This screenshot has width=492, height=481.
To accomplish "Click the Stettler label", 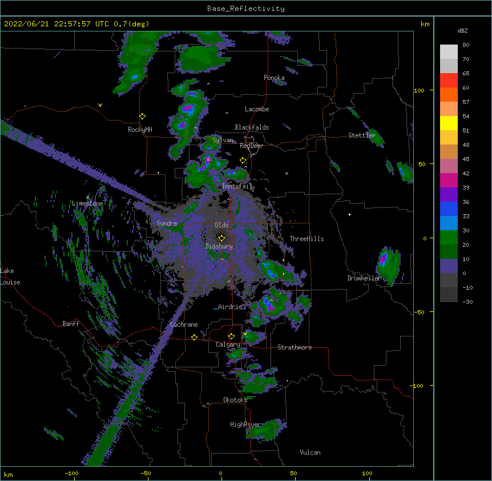I will pos(361,135).
